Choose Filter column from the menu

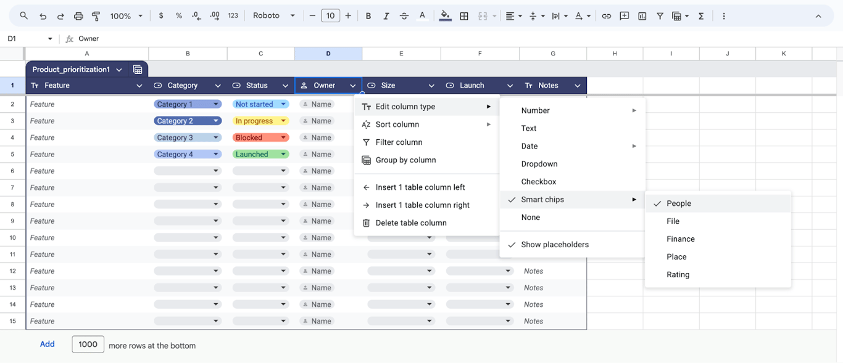click(x=426, y=142)
